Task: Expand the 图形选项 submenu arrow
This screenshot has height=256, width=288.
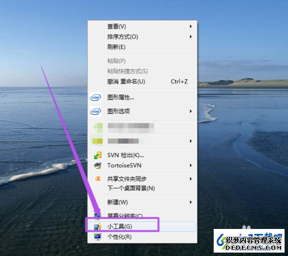Action: coord(191,111)
